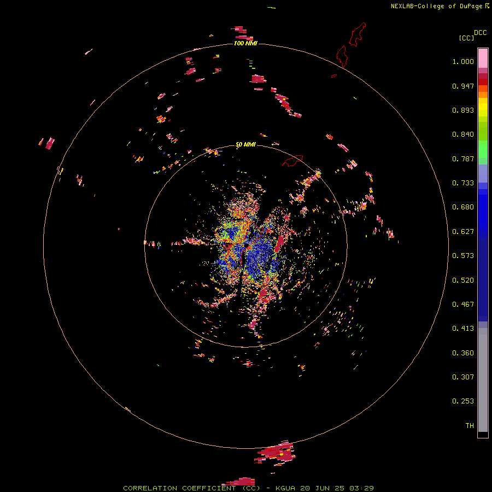Viewport: 492px width, 492px height.
Task: Pick the 0.253 legend value
Action: point(463,401)
